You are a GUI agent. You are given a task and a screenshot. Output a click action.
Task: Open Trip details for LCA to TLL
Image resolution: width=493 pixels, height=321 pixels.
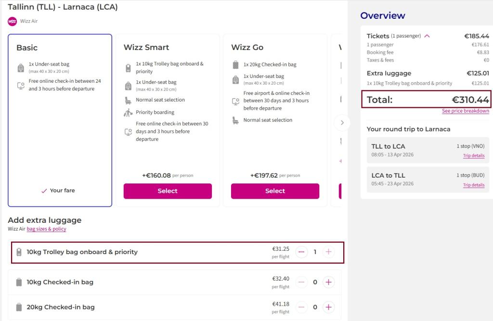474,185
